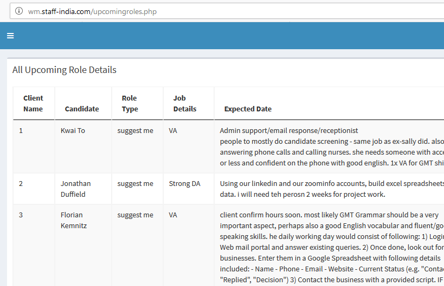444x286 pixels.
Task: Click the "All Upcoming Role Details" heading
Action: [x=65, y=70]
